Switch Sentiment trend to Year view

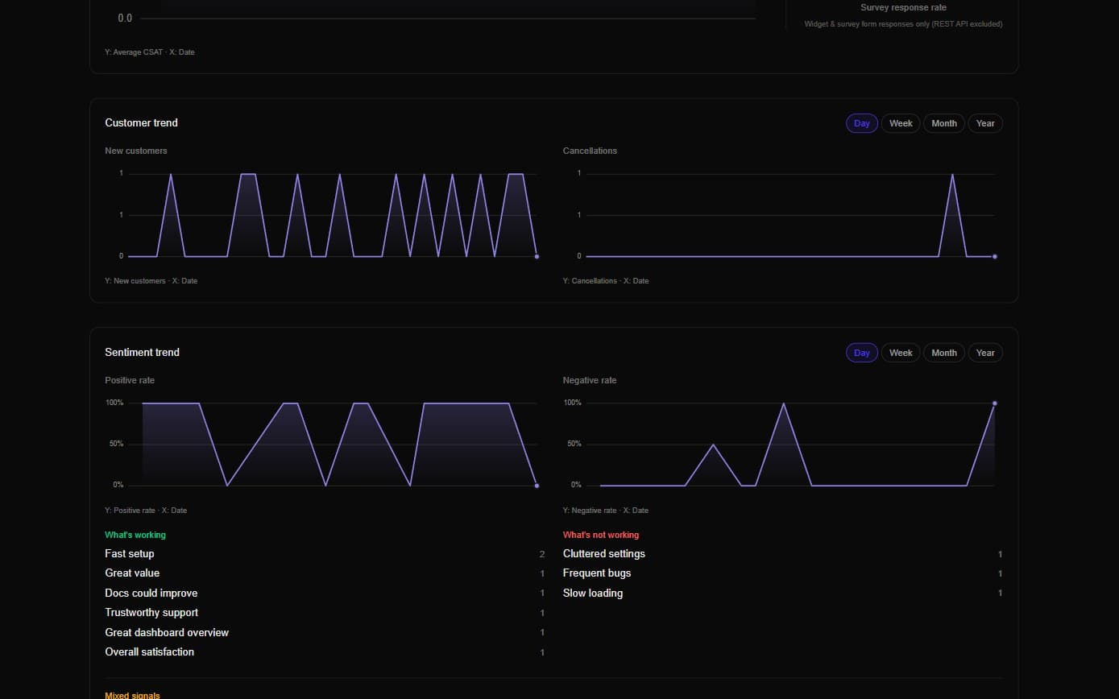(x=985, y=353)
